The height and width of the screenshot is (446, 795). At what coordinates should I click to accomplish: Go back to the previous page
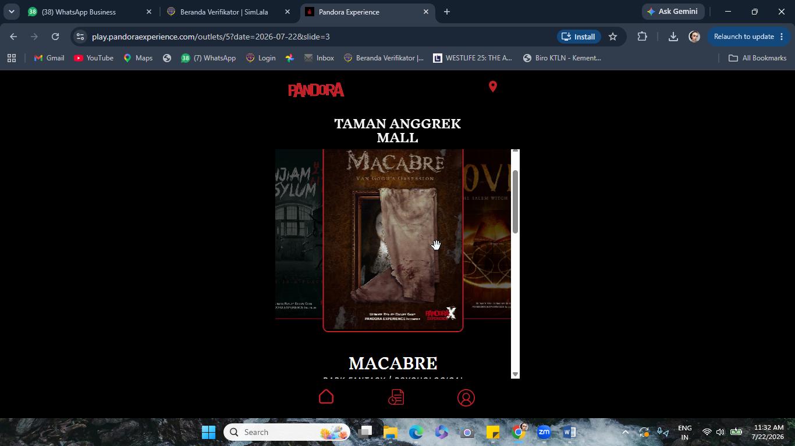[13, 37]
